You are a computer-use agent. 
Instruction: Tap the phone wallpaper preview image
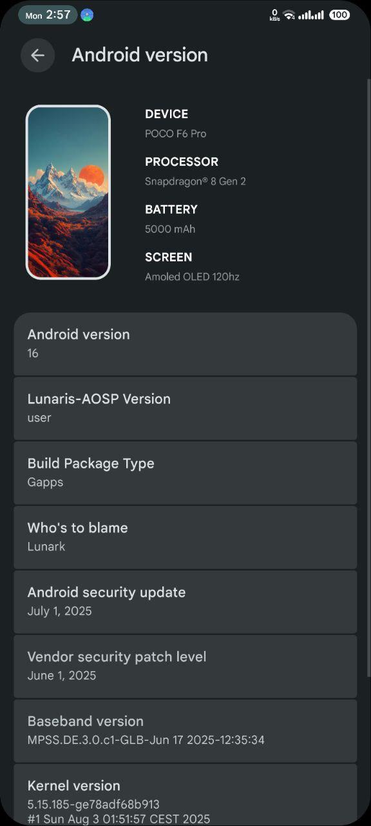click(68, 192)
